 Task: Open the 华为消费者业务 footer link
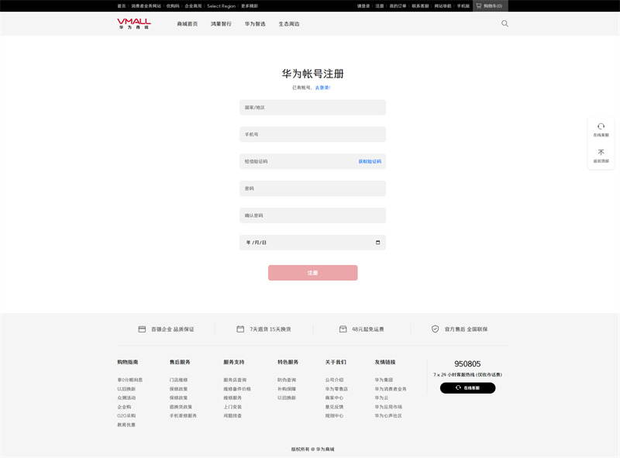point(391,389)
